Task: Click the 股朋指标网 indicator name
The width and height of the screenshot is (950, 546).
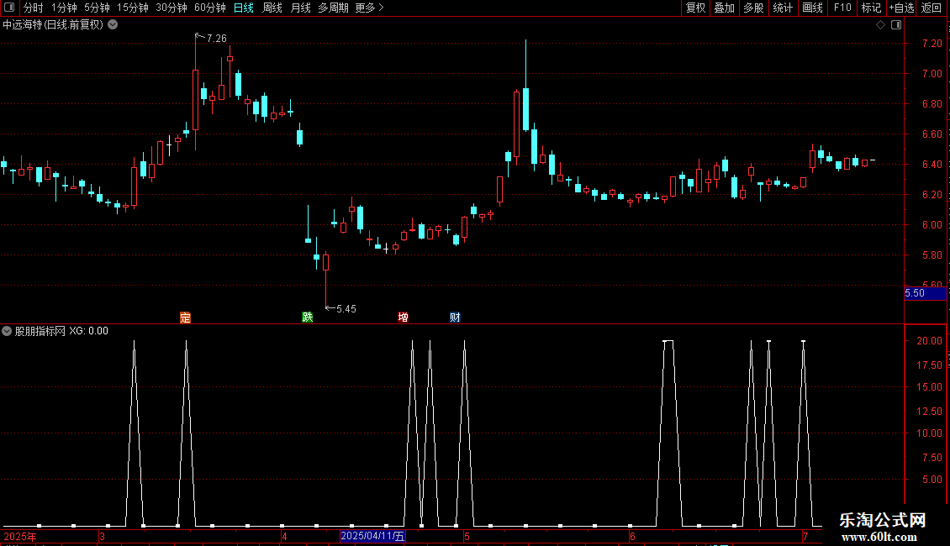Action: tap(40, 331)
